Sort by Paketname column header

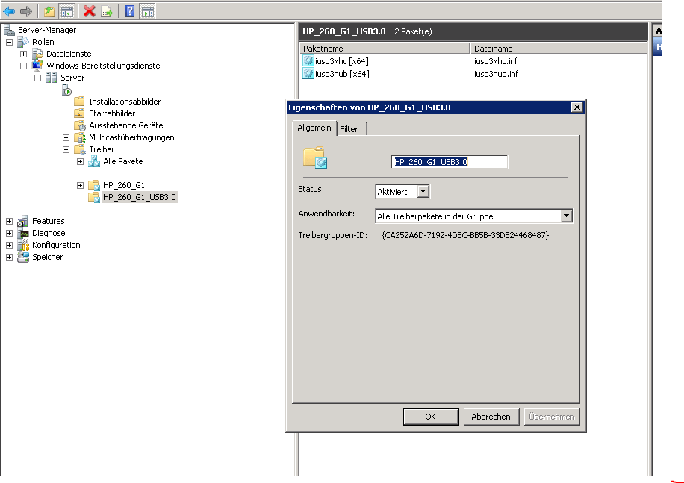(385, 49)
